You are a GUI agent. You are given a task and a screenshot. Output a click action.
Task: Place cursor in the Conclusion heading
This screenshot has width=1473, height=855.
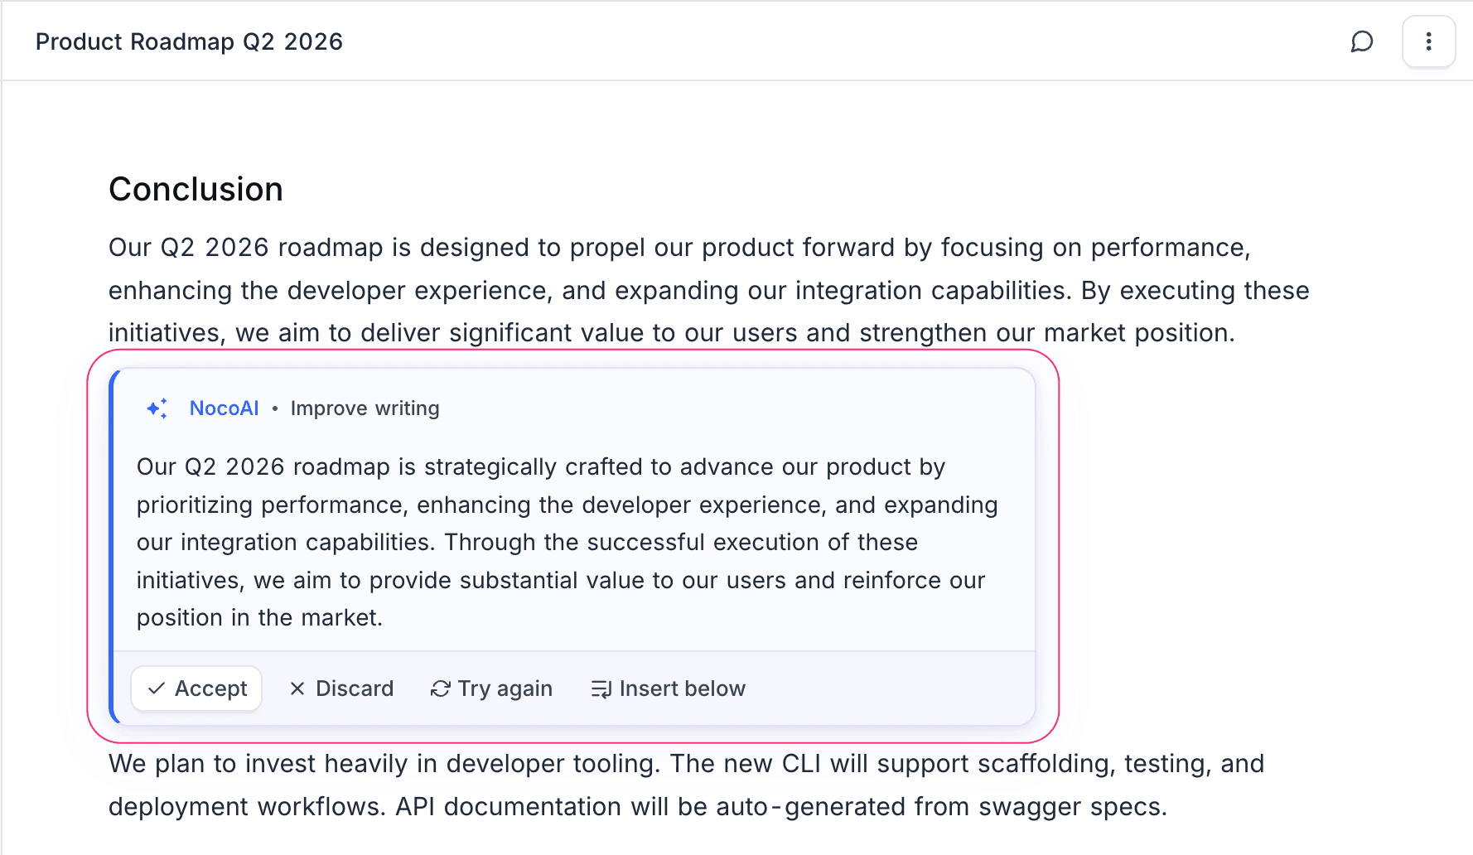[x=196, y=189]
